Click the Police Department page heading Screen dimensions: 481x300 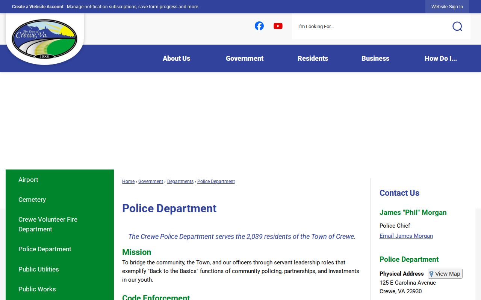point(169,208)
